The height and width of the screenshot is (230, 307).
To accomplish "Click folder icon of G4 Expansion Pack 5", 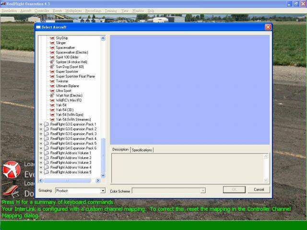I will click(47, 144).
